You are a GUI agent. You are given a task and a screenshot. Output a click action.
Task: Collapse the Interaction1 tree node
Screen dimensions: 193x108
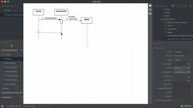pos(160,19)
